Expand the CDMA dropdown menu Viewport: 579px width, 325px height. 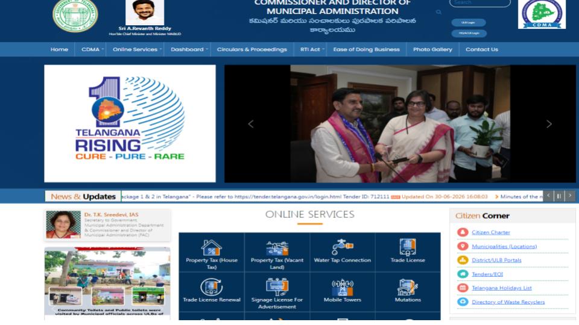(90, 49)
